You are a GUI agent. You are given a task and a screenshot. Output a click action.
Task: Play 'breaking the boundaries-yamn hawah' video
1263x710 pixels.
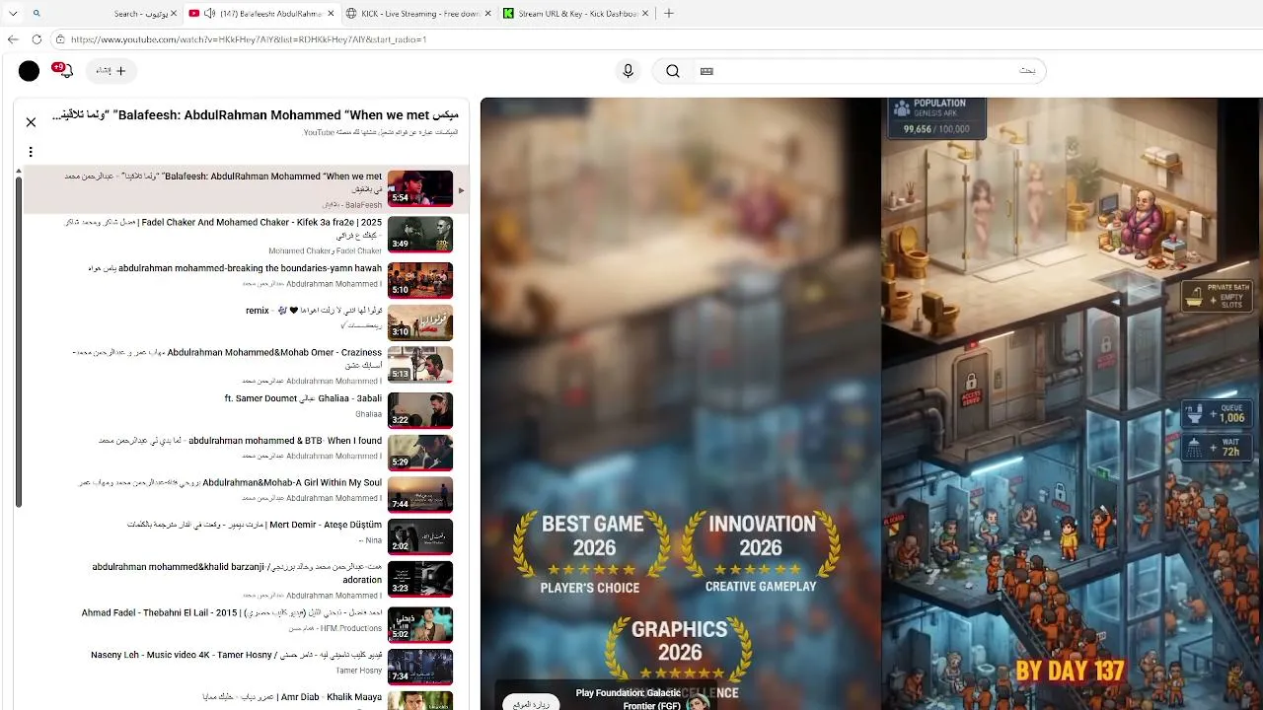point(235,268)
